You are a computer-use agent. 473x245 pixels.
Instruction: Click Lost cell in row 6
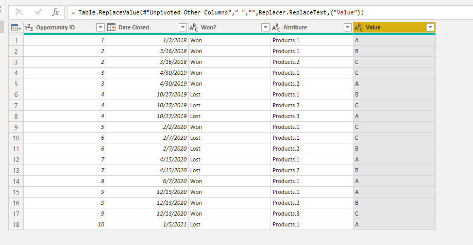[x=230, y=94]
